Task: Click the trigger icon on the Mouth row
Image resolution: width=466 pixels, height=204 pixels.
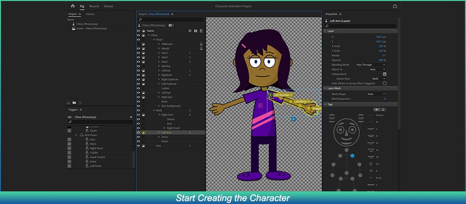Action: tap(201, 49)
